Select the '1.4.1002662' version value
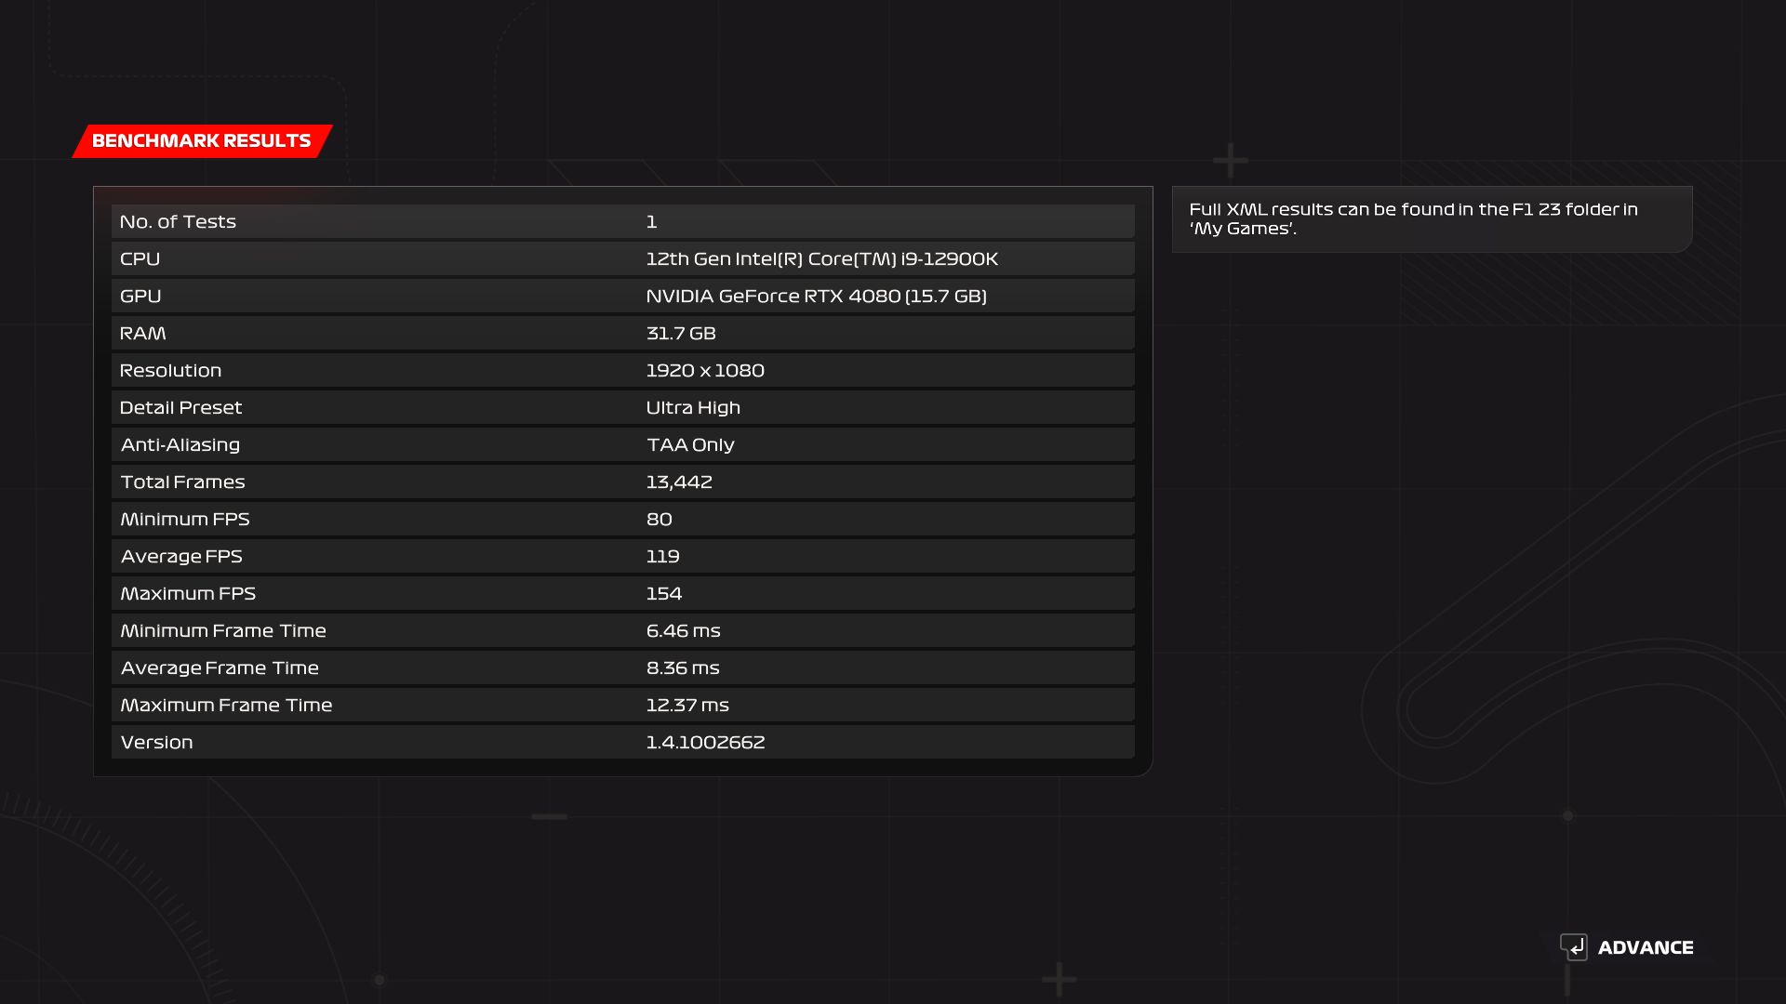Viewport: 1786px width, 1004px height. (705, 742)
